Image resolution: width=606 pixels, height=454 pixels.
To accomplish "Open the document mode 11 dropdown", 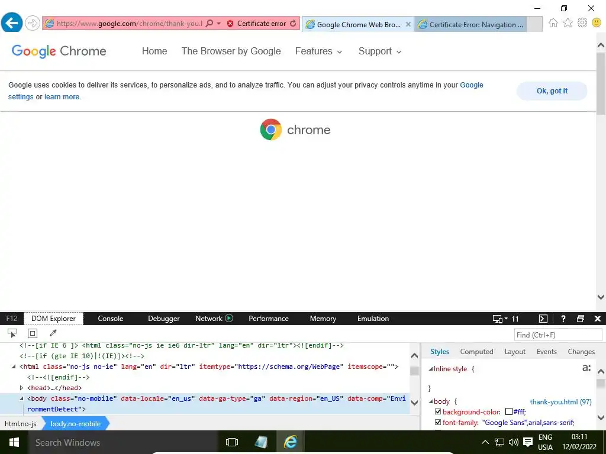I will 505,319.
